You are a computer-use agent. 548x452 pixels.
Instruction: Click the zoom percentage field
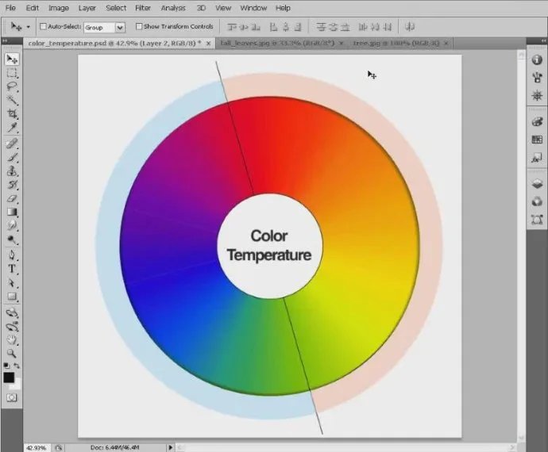37,446
